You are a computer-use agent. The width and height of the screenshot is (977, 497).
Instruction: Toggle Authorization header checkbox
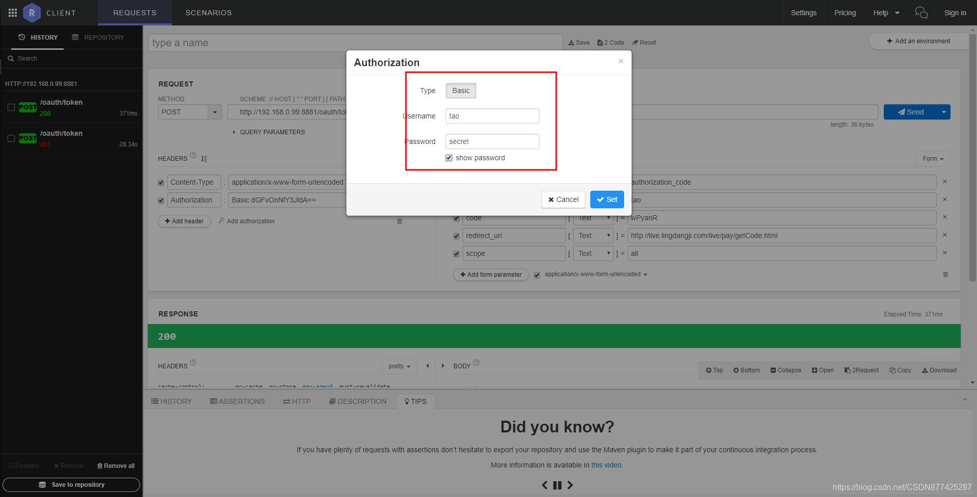(x=161, y=200)
